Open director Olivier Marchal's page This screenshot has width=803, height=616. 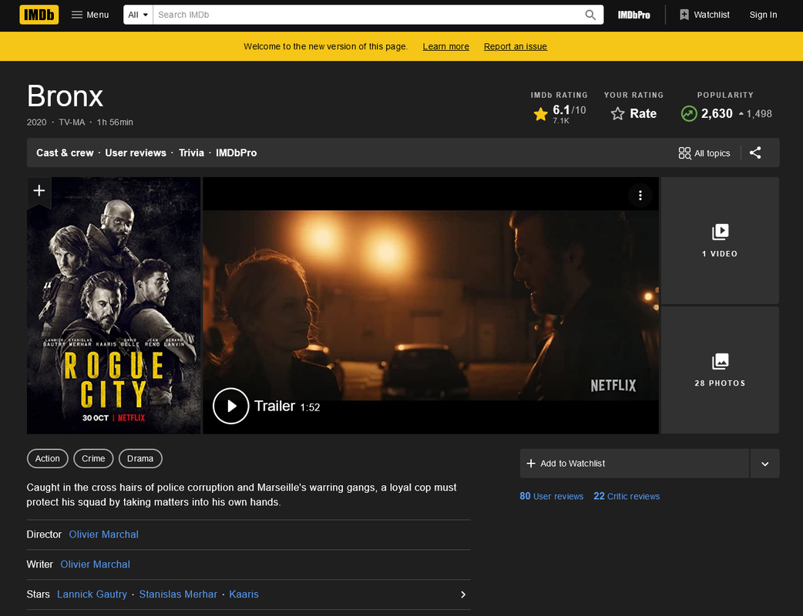pos(104,534)
